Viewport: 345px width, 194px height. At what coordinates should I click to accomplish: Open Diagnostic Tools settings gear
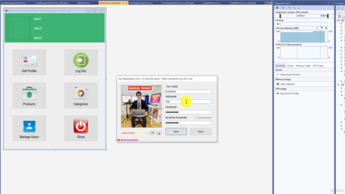tap(277, 8)
